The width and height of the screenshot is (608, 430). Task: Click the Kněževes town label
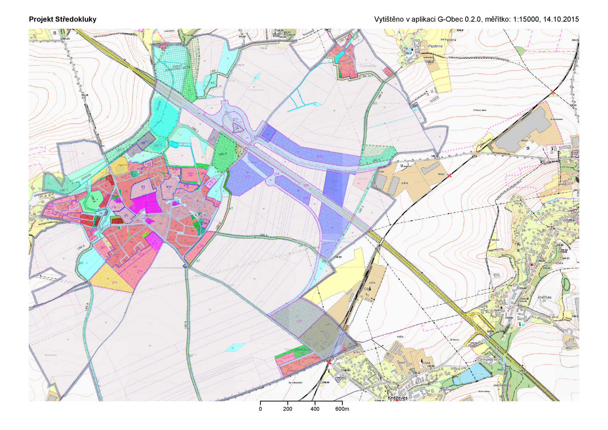tap(397, 398)
